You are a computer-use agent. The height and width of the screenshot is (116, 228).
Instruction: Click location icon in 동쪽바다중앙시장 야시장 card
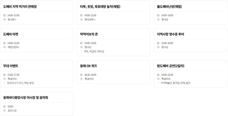click(x=5, y=111)
